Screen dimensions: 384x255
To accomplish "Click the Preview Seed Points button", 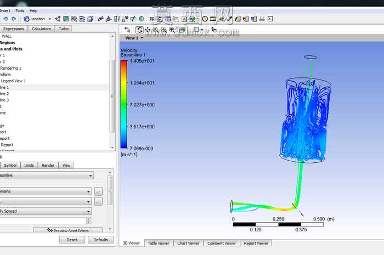I will [x=68, y=230].
